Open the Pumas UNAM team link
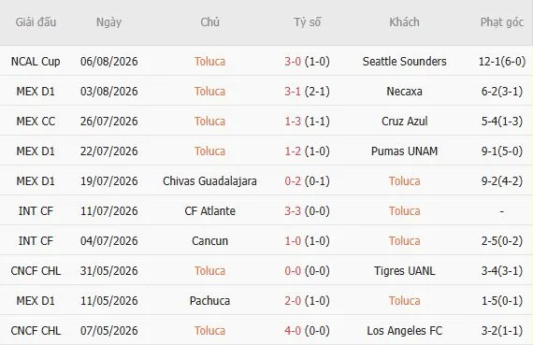Image resolution: width=533 pixels, height=345 pixels. 404,151
